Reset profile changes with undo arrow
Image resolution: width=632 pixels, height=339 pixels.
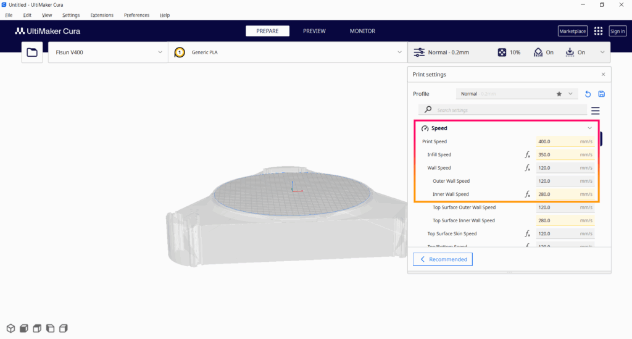tap(588, 94)
